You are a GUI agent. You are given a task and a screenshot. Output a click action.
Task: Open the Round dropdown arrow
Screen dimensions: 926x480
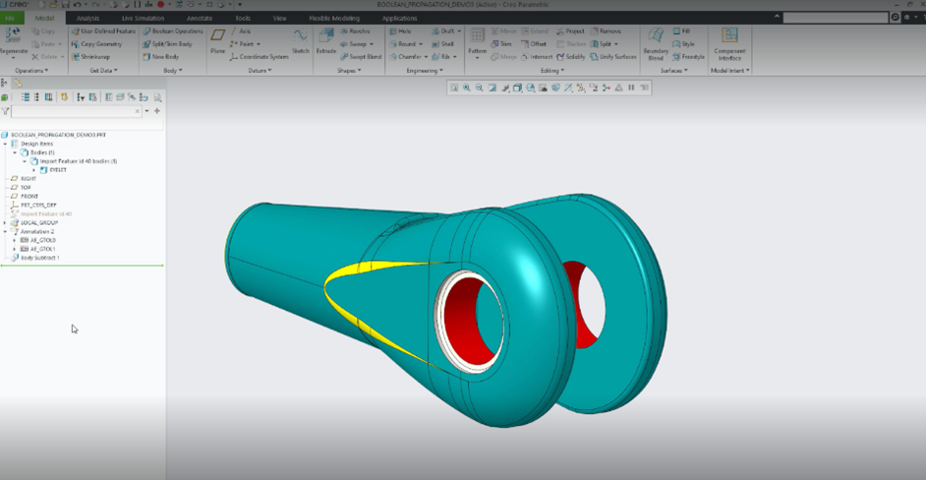(x=422, y=44)
